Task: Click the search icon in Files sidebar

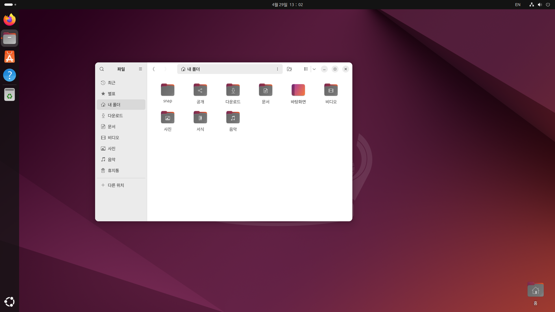Action: (102, 69)
